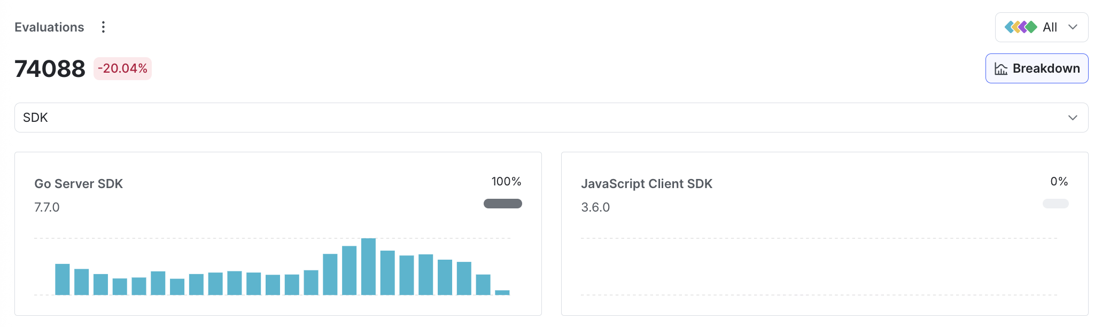
Task: Expand the All environments dropdown chevron
Action: click(x=1073, y=27)
